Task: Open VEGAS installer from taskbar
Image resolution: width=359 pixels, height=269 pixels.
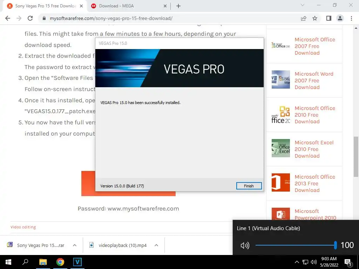Action: pyautogui.click(x=77, y=262)
